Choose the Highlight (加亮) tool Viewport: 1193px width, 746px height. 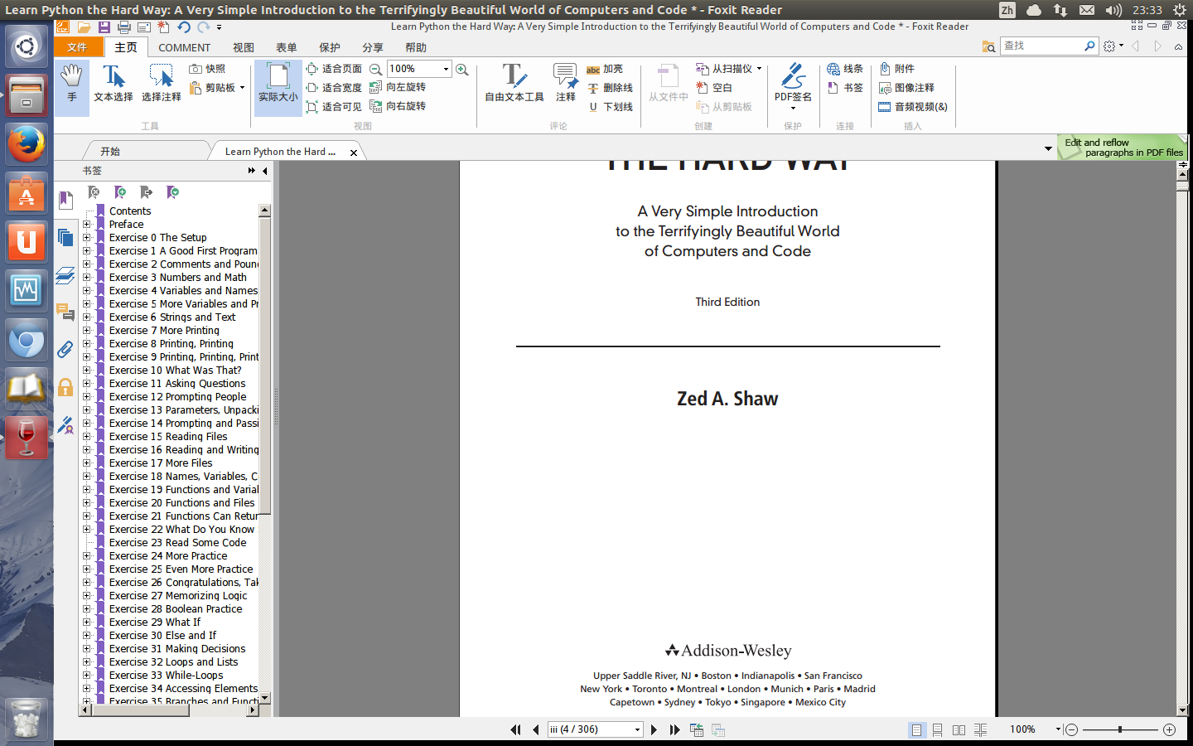605,70
